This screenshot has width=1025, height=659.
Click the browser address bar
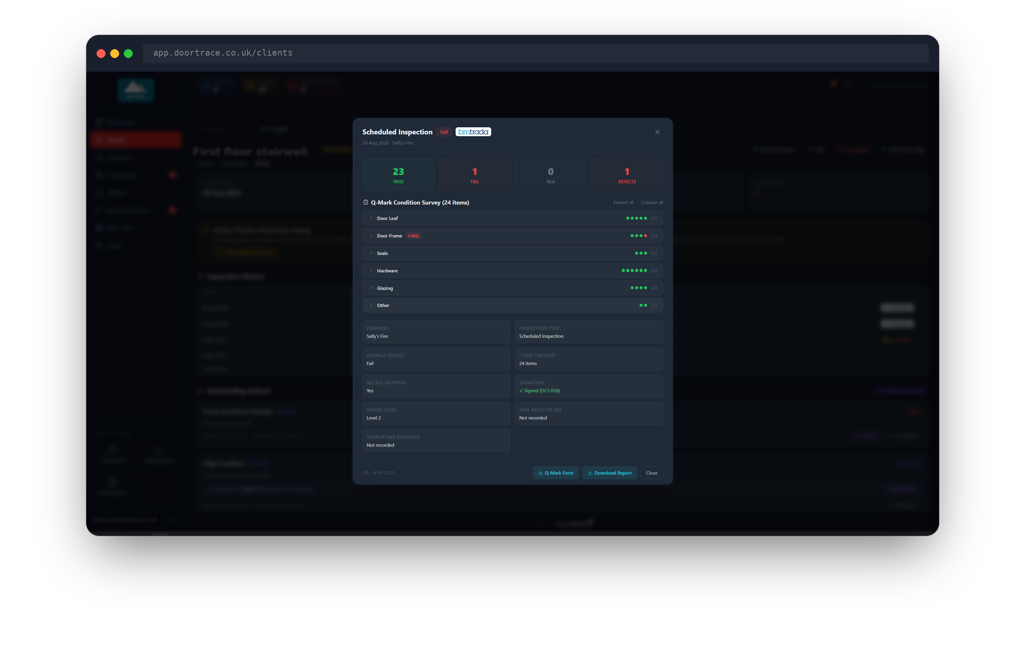(535, 53)
